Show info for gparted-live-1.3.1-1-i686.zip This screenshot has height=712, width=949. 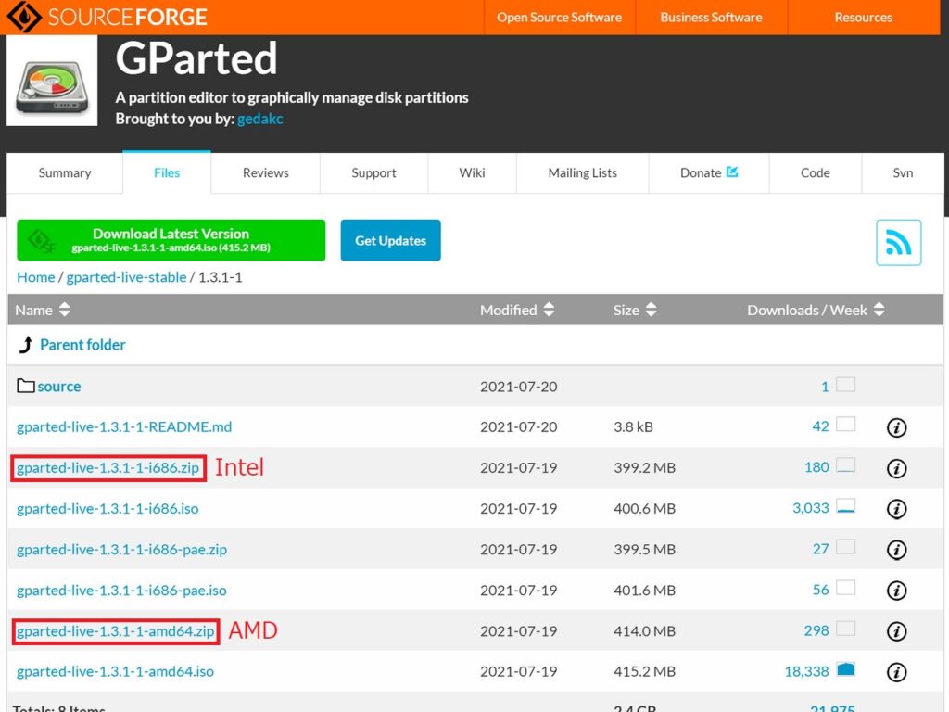(896, 468)
